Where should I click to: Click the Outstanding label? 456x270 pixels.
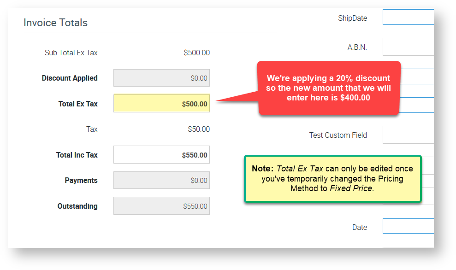coord(77,206)
